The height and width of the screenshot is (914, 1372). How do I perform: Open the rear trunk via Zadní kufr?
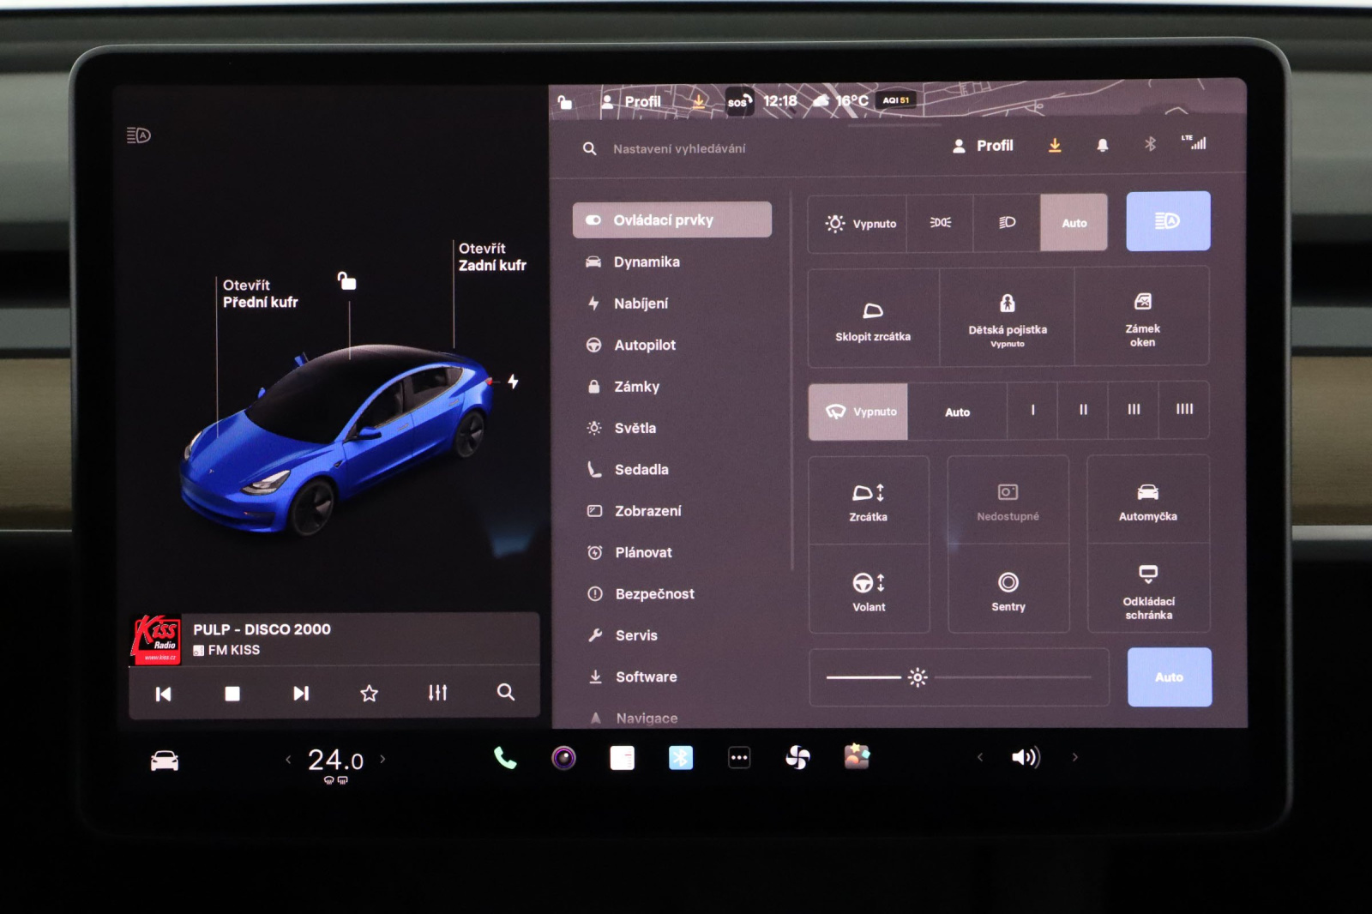[491, 257]
